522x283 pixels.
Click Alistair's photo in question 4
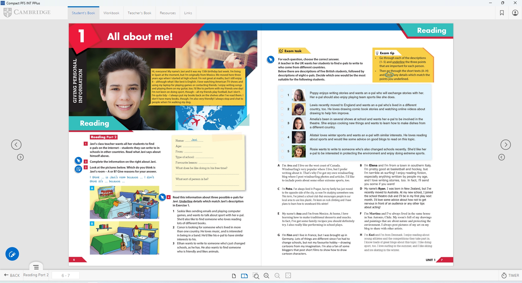point(299,137)
